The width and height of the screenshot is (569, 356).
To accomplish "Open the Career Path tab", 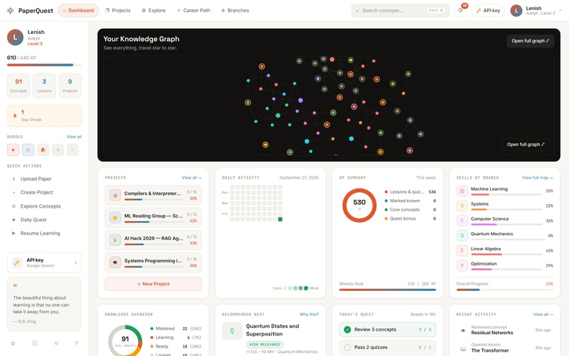I will point(193,11).
